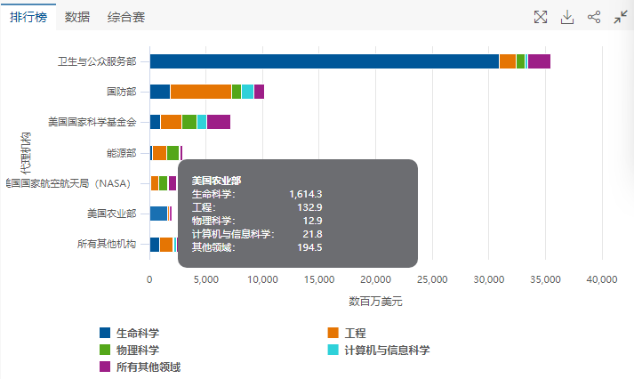634x379 pixels.
Task: Click the 国防部 axis label
Action: 121,92
